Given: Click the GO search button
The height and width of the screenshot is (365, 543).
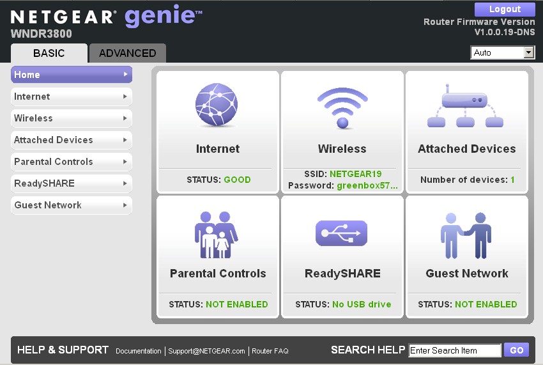Looking at the screenshot, I should [x=516, y=350].
